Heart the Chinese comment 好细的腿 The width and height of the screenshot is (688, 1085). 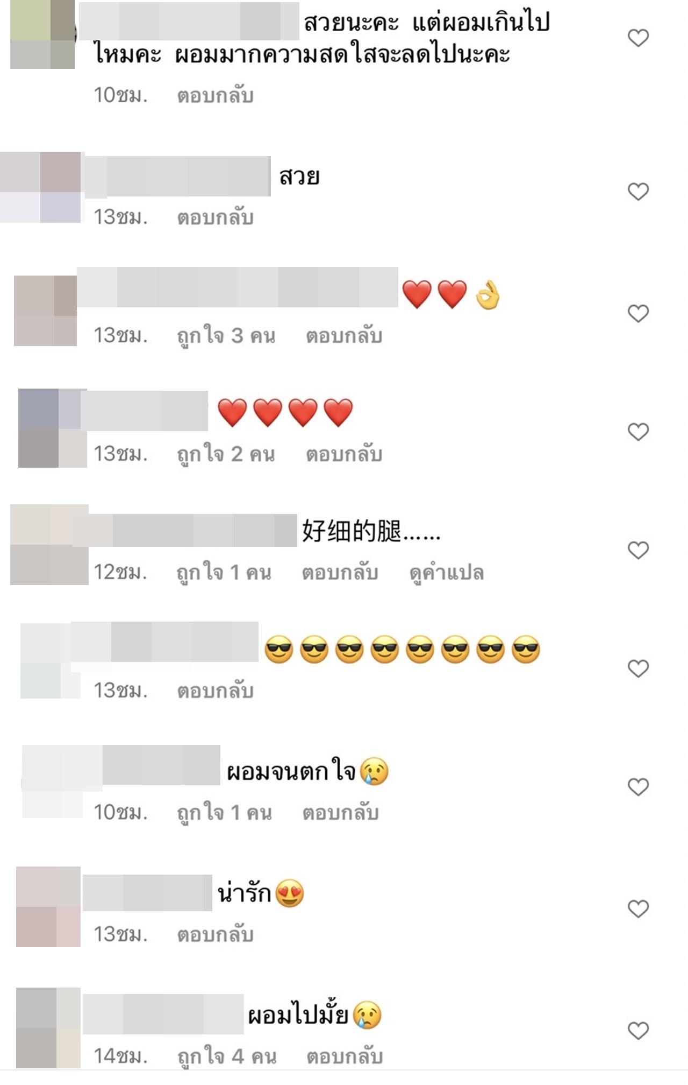(638, 550)
